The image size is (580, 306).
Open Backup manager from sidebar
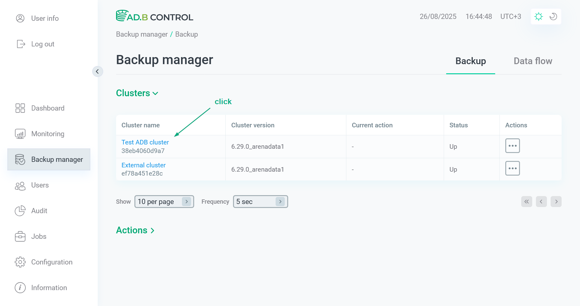57,159
